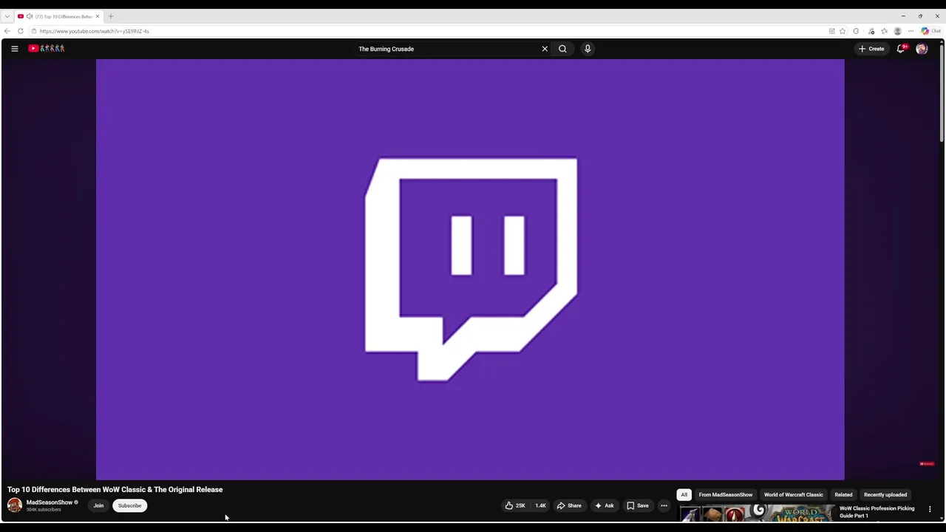This screenshot has width=946, height=532.
Task: Click the 504K subscribers text
Action: point(44,510)
